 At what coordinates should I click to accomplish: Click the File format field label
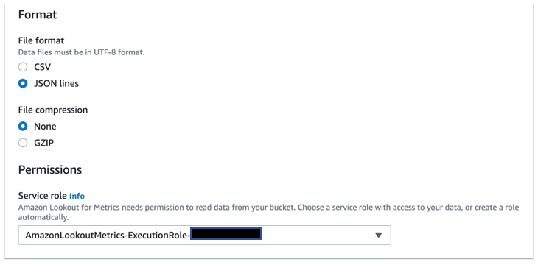[41, 40]
